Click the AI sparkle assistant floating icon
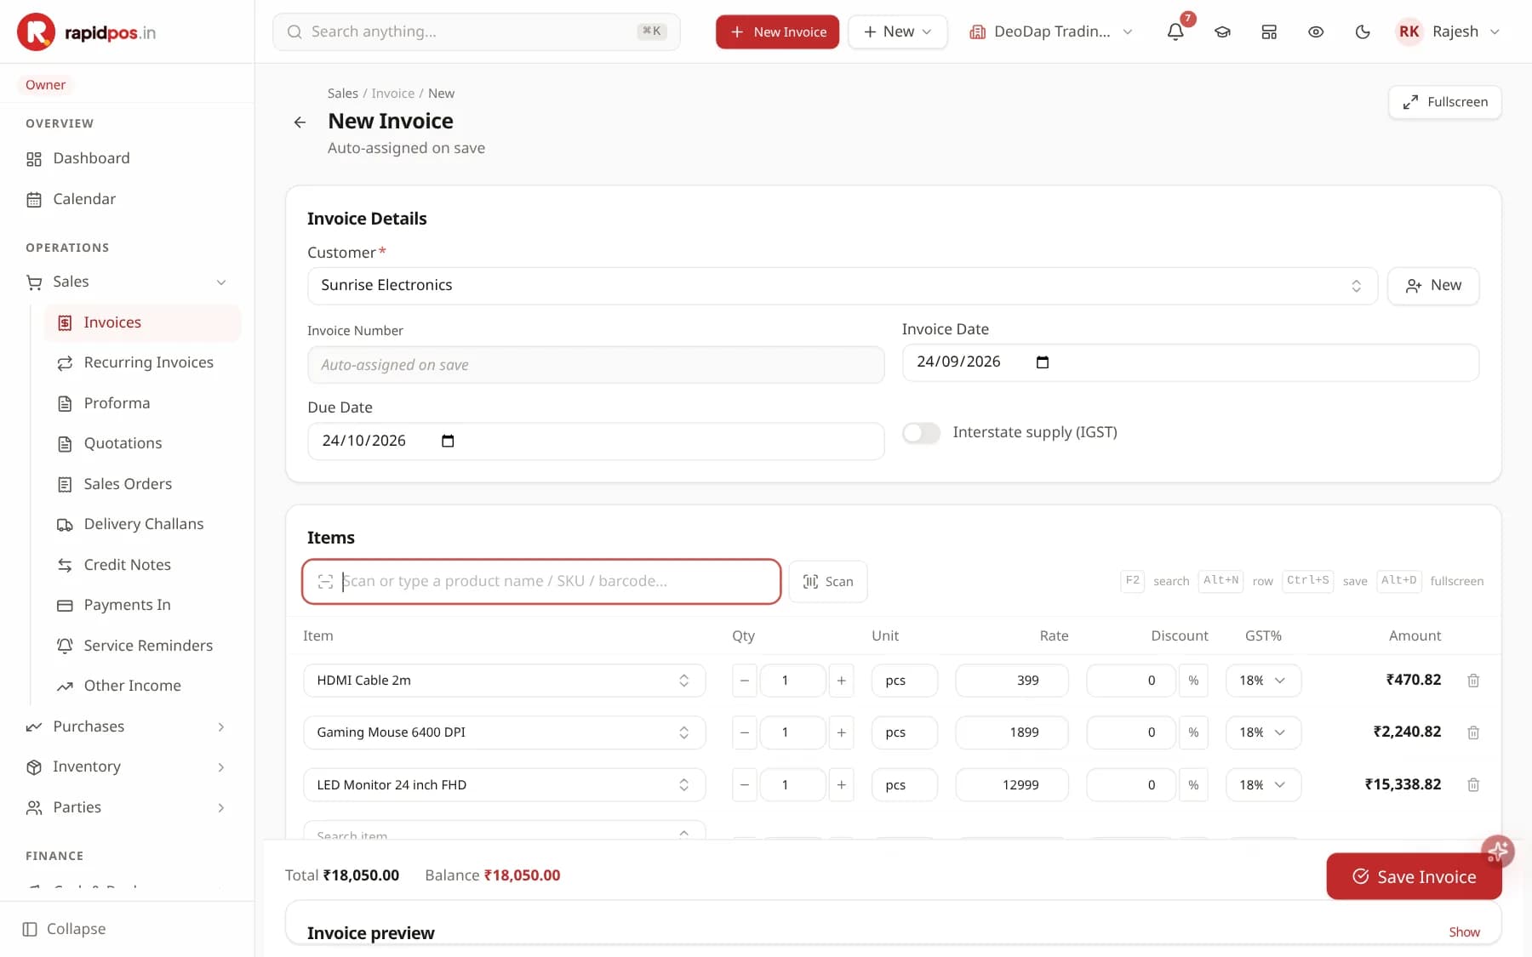Screen dimensions: 1532x957 1497,851
